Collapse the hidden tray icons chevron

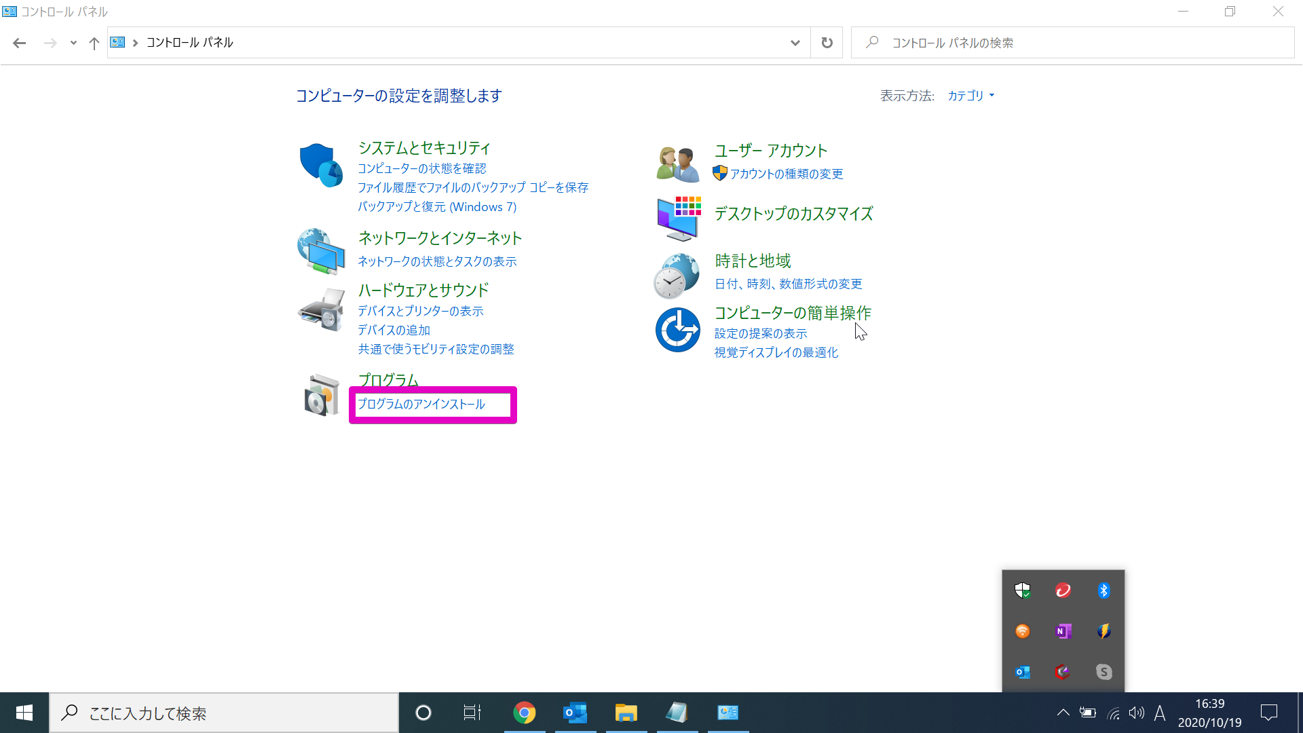(1063, 713)
